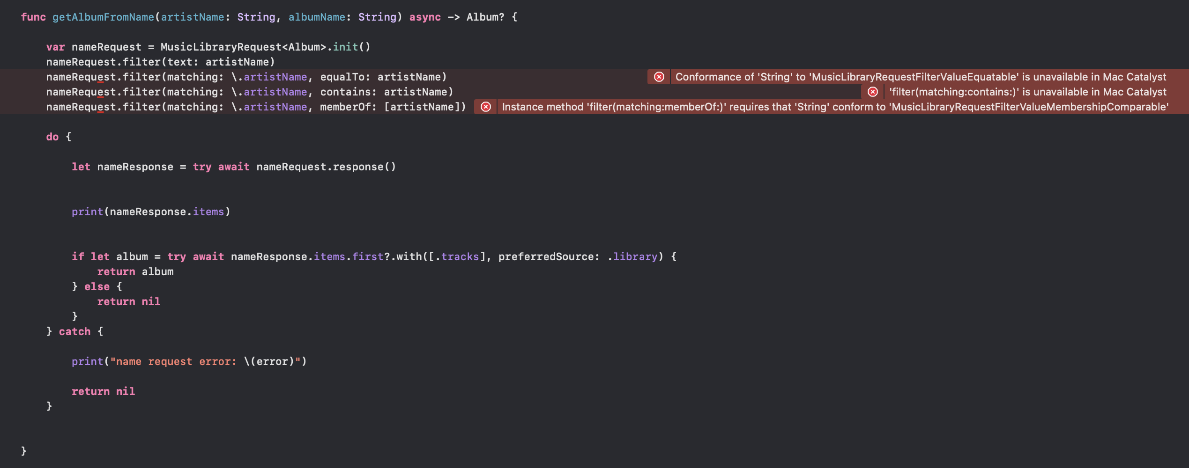Image resolution: width=1189 pixels, height=468 pixels.
Task: Select the .library enum value
Action: pos(635,256)
